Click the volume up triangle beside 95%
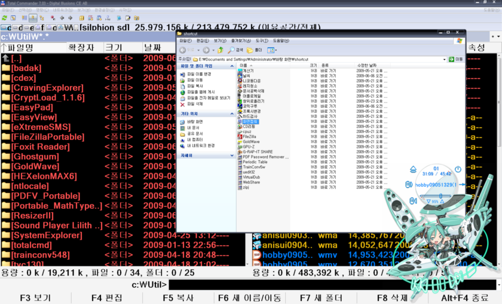The height and width of the screenshot is (304, 502). point(442,201)
